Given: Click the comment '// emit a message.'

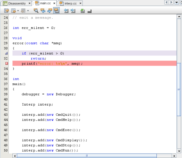Looking at the screenshot, I should coord(33,18).
